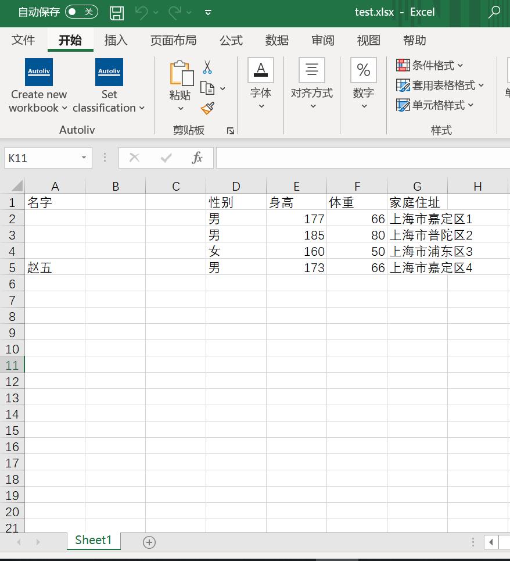Switch to the 插入 ribbon tab
Image resolution: width=510 pixels, height=561 pixels.
115,40
